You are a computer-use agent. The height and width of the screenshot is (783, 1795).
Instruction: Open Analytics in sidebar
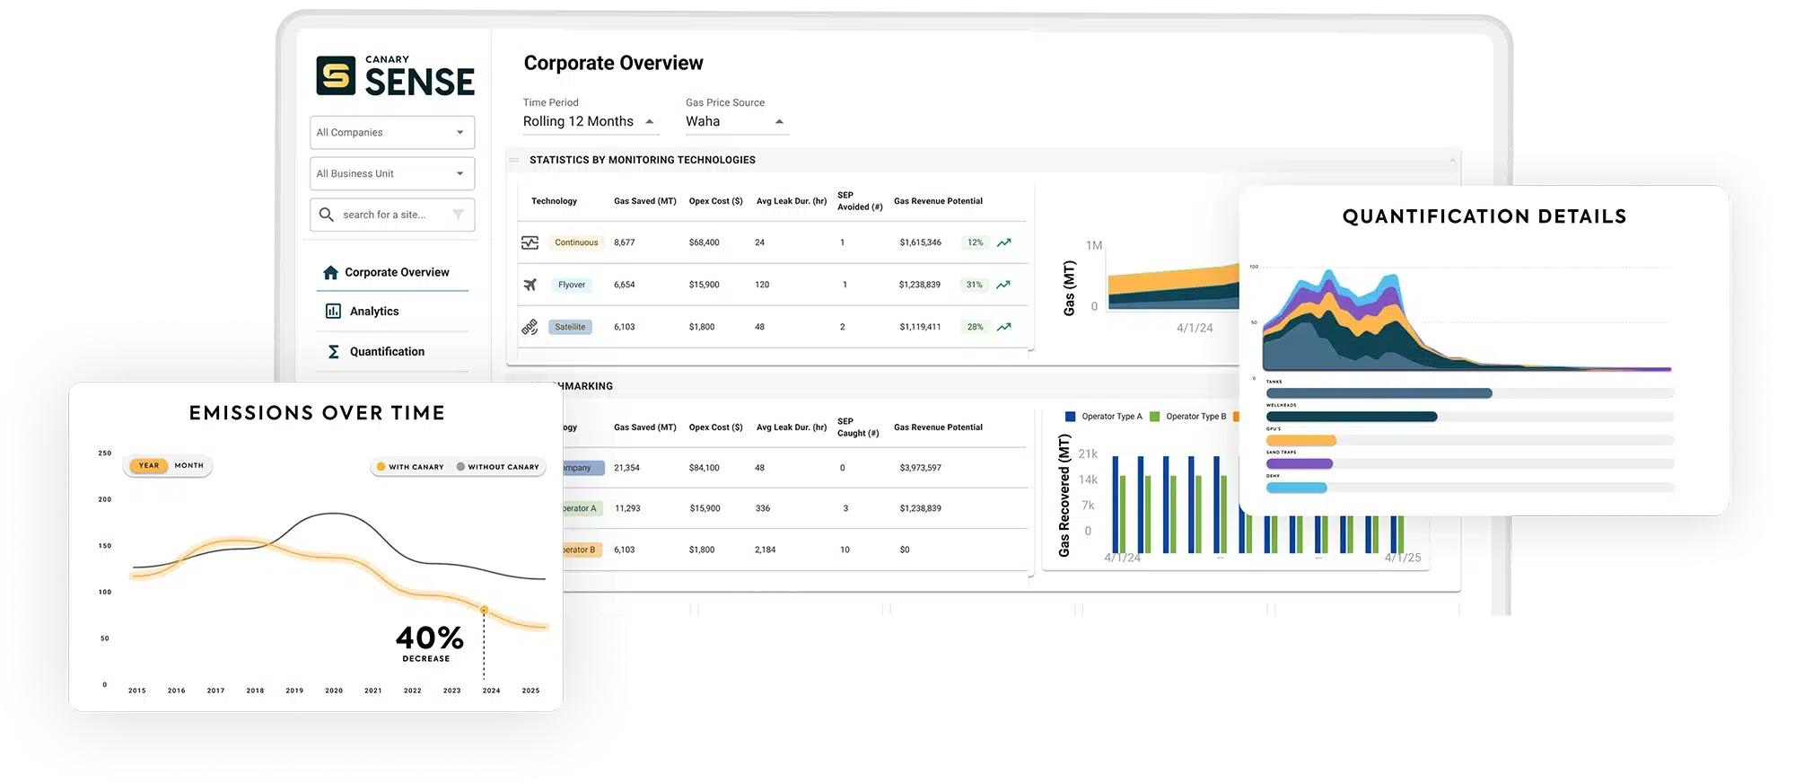pos(392,311)
